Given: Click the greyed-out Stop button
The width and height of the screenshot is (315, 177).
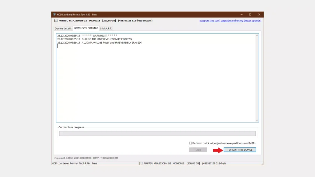Looking at the screenshot, I should pos(198,150).
